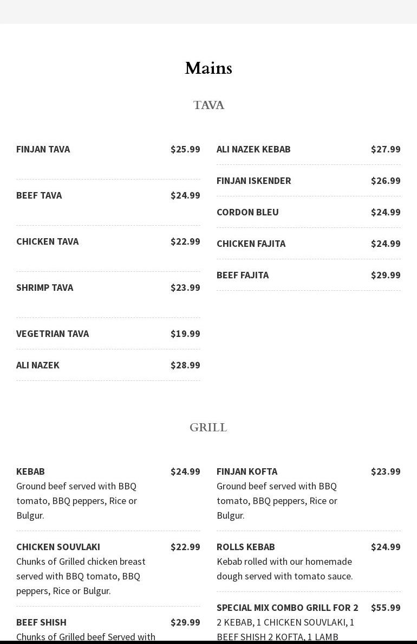Click the BEEF FAJITA dish name
Viewport: 417px width, 644px height.
[x=243, y=275]
